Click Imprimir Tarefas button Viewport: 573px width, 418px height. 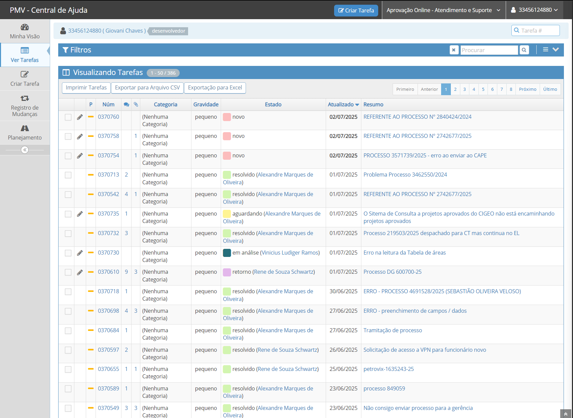(86, 88)
